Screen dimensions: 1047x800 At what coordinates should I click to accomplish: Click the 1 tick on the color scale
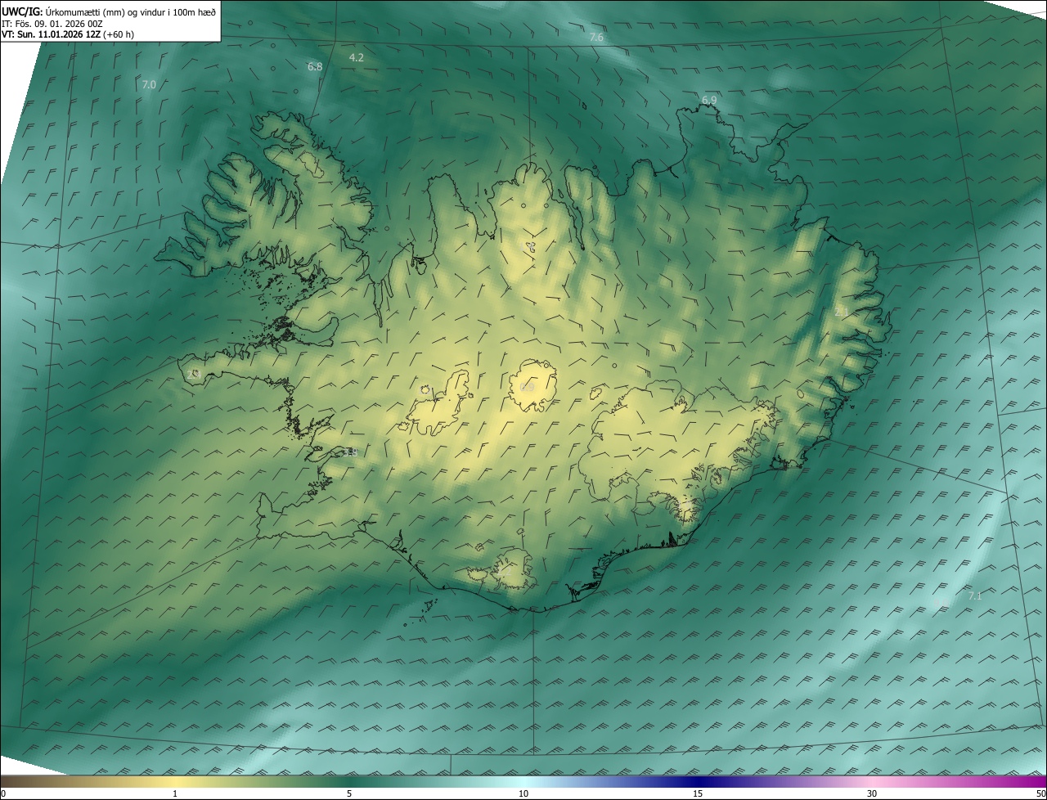click(175, 793)
